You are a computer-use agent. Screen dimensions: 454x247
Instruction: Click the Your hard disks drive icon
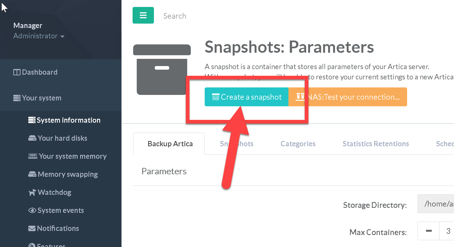[x=32, y=138]
